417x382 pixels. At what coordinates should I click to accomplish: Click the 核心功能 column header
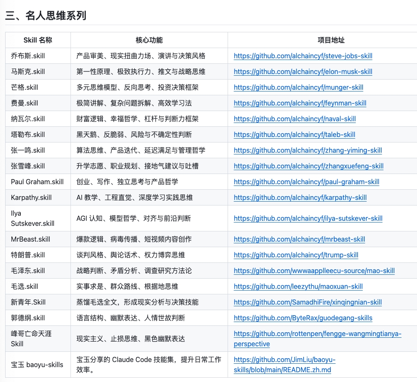click(149, 40)
